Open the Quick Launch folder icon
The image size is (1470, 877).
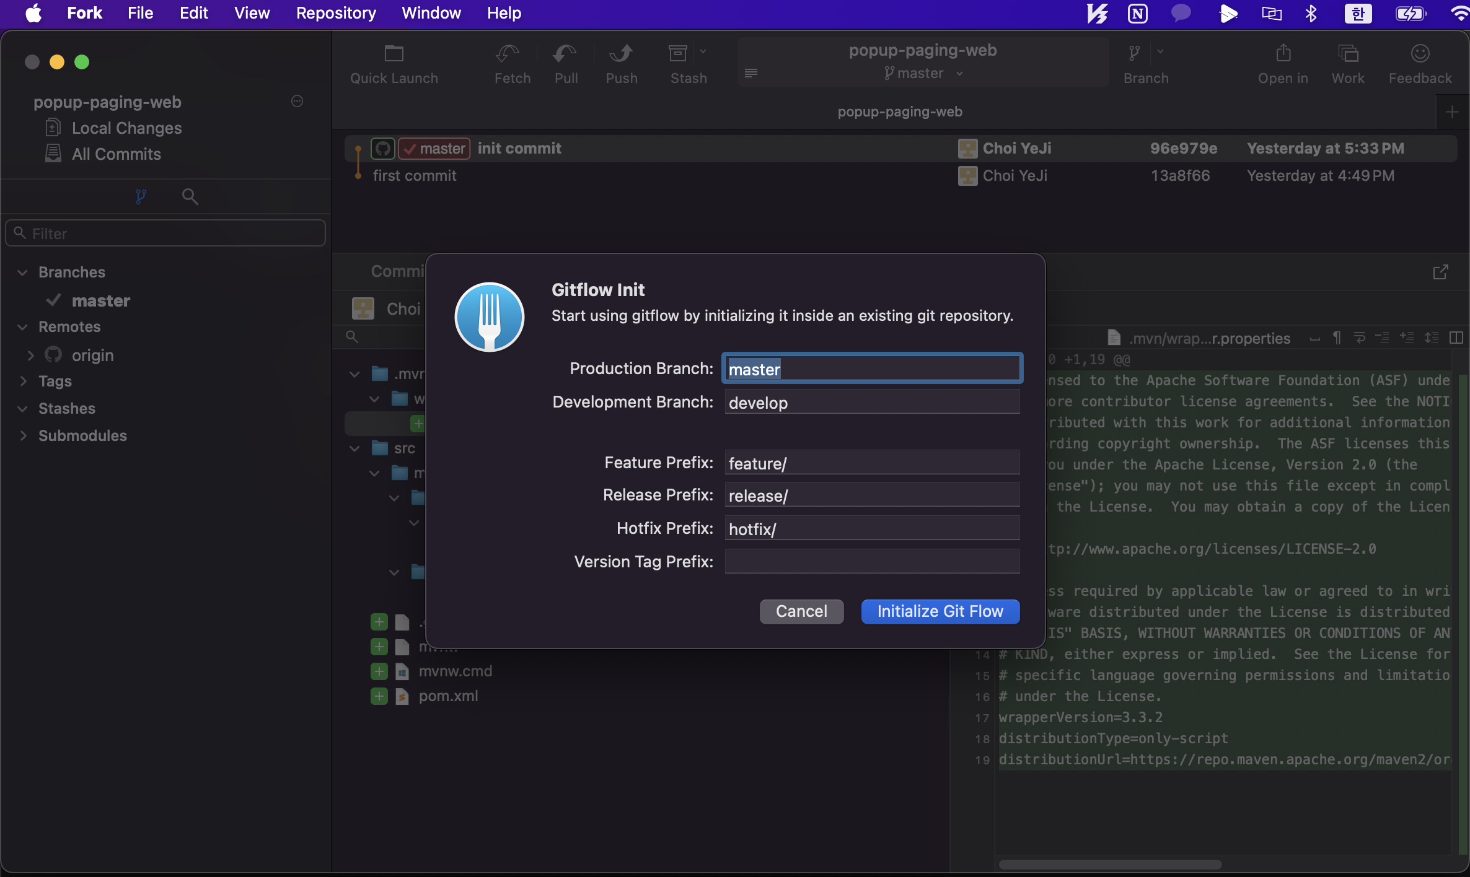pyautogui.click(x=394, y=55)
